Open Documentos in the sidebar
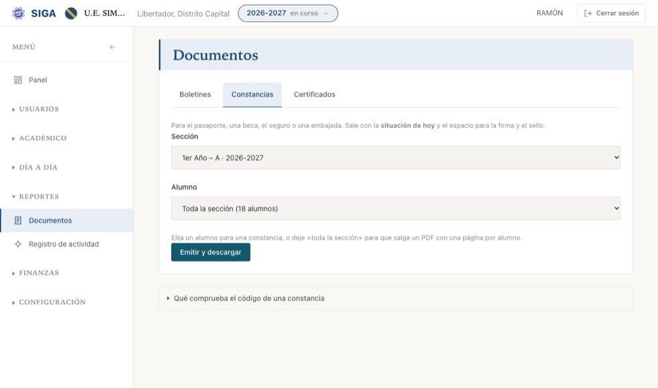Image resolution: width=658 pixels, height=388 pixels. 66,220
